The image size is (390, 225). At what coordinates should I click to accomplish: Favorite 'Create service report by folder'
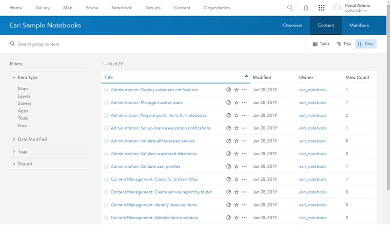point(236,192)
